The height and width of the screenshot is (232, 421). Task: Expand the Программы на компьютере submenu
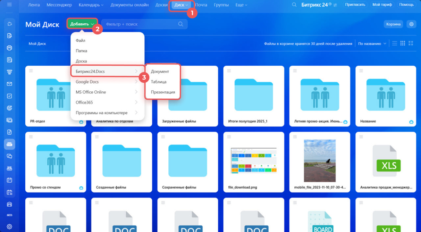point(108,113)
